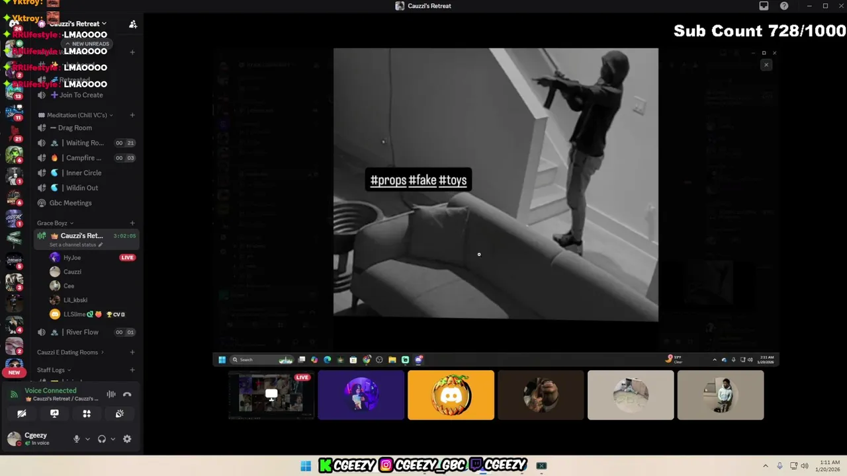Open File Explorer in shared stream taskbar

(392, 360)
